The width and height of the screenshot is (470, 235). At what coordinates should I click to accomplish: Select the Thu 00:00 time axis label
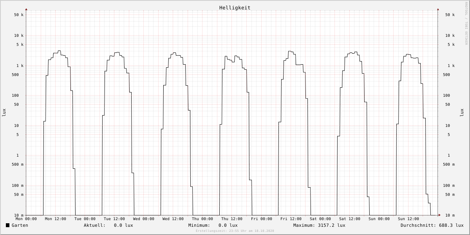point(202,219)
